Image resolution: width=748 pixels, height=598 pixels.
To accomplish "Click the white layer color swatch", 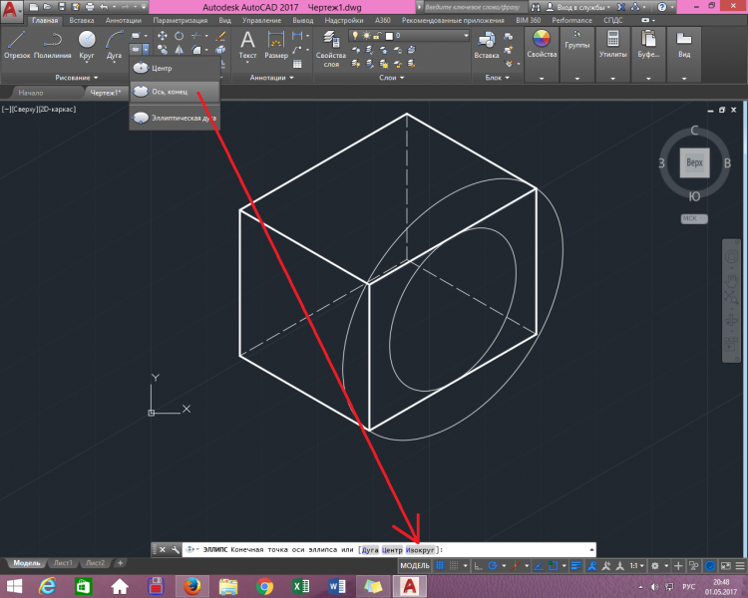I will click(389, 36).
